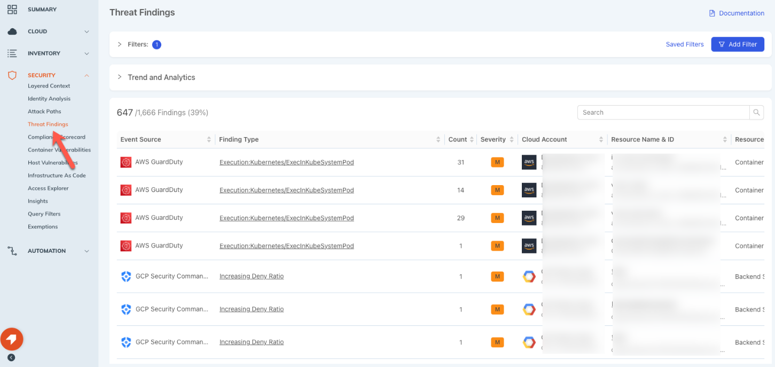Sort findings by Severity column
This screenshot has height=367, width=775.
(x=512, y=140)
